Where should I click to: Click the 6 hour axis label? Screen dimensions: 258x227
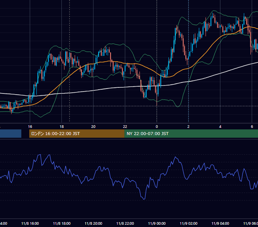point(252,126)
